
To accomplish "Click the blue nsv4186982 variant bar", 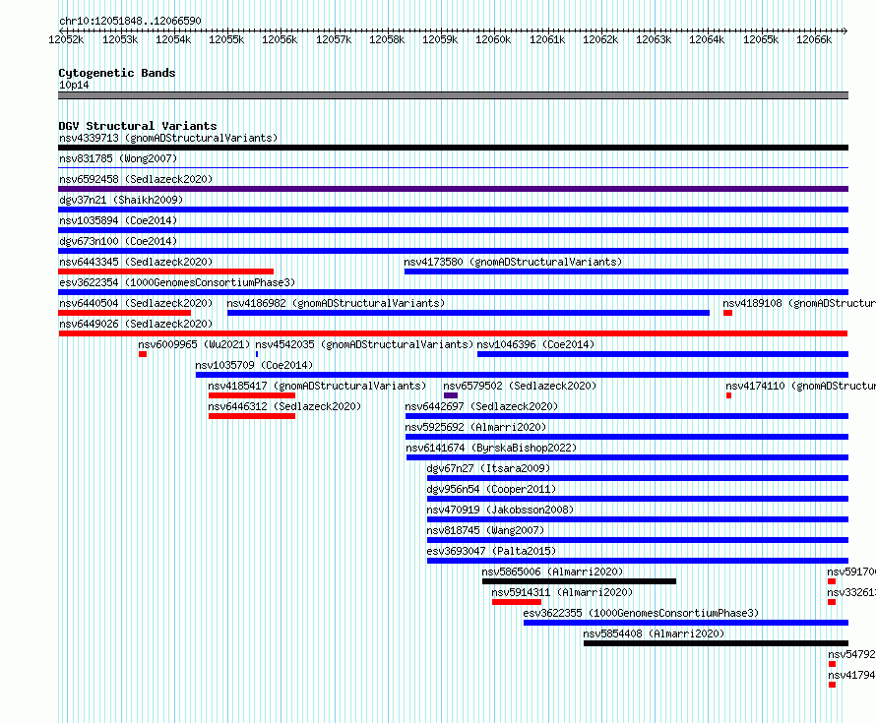I will coord(469,313).
